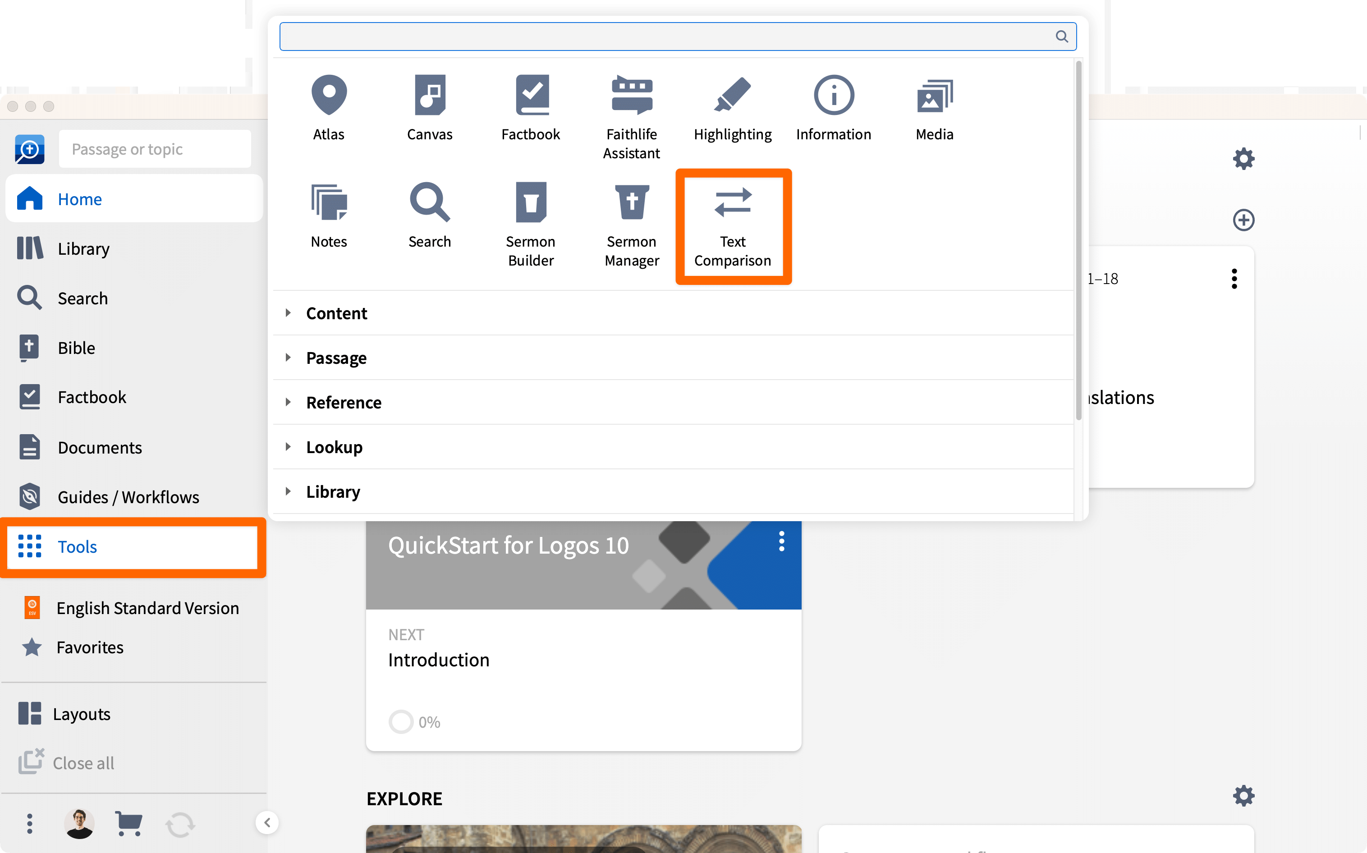Screen dimensions: 1367x853
Task: Open dashboard settings gear at top
Action: point(1243,159)
